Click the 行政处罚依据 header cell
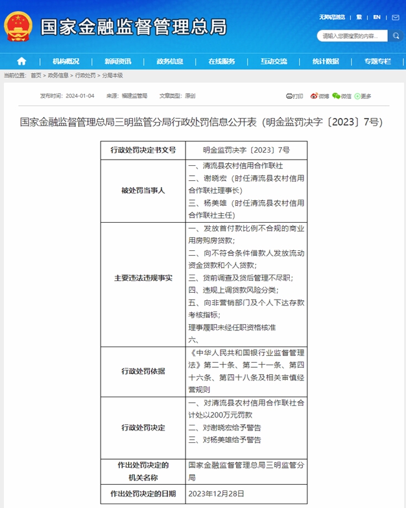The width and height of the screenshot is (406, 508). point(143,371)
